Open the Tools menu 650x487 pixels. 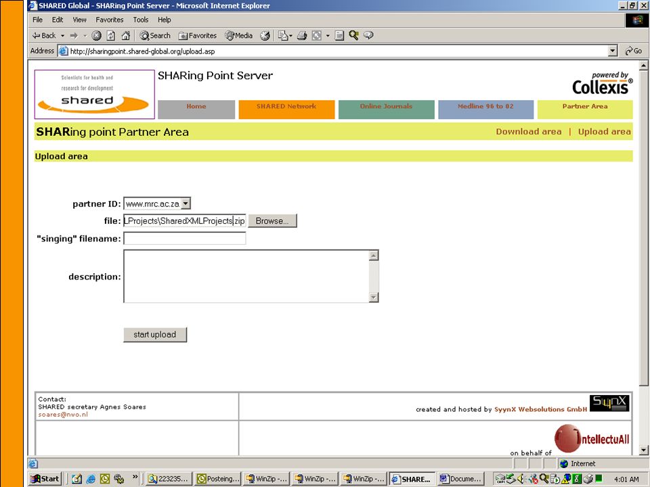click(x=141, y=20)
